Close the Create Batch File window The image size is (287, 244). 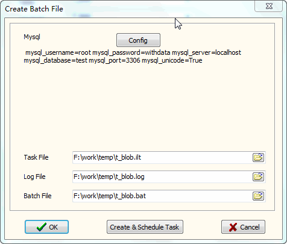(269, 6)
